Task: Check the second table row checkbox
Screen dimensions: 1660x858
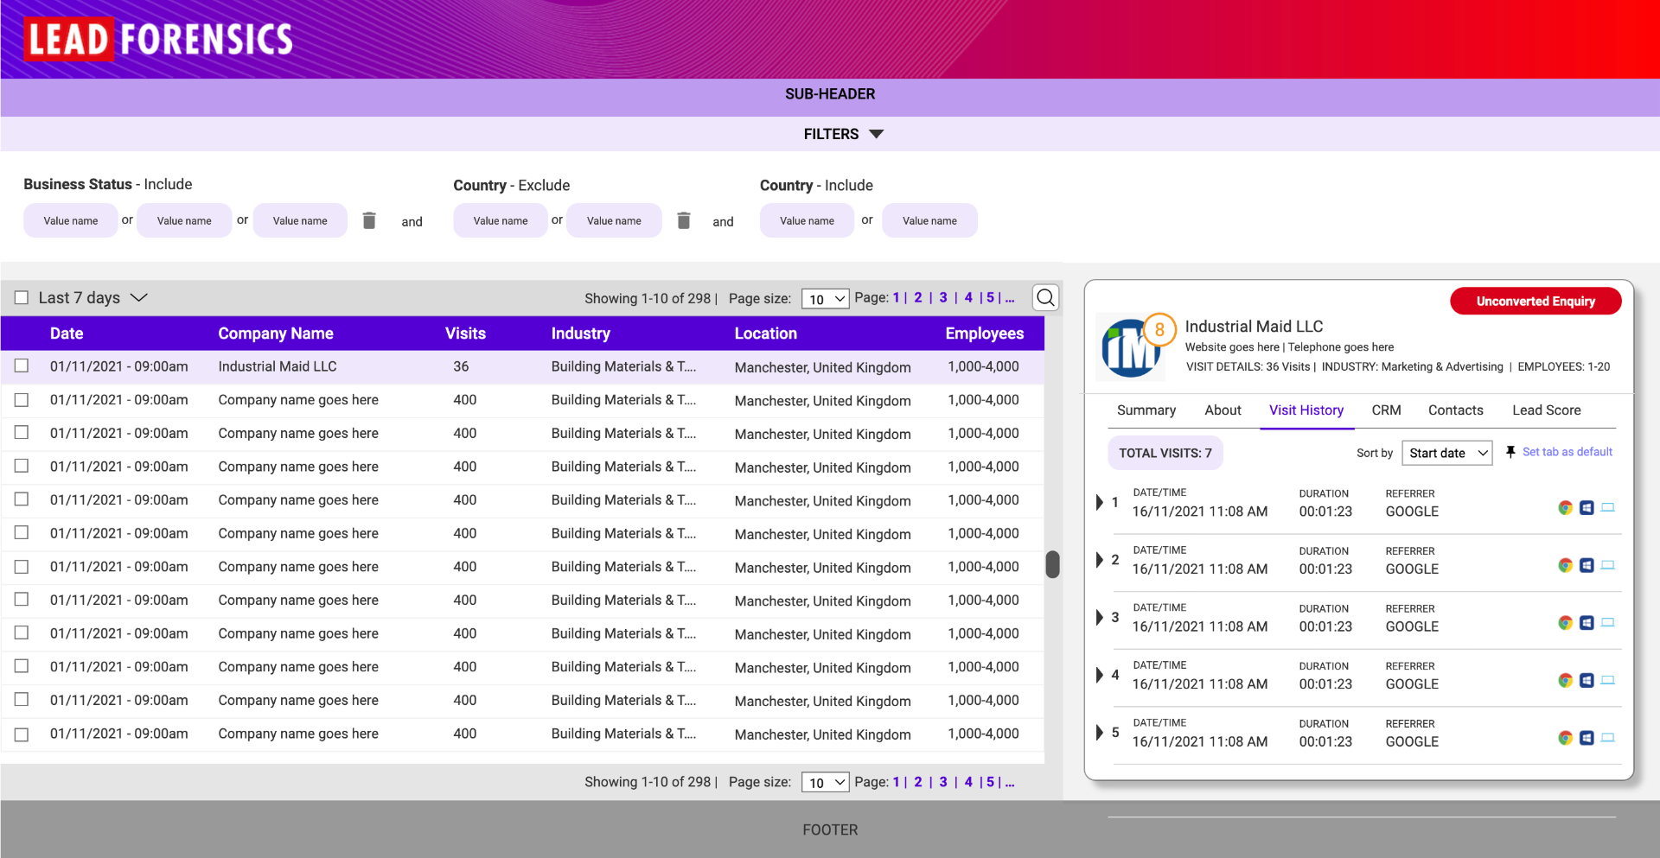Action: [x=22, y=400]
